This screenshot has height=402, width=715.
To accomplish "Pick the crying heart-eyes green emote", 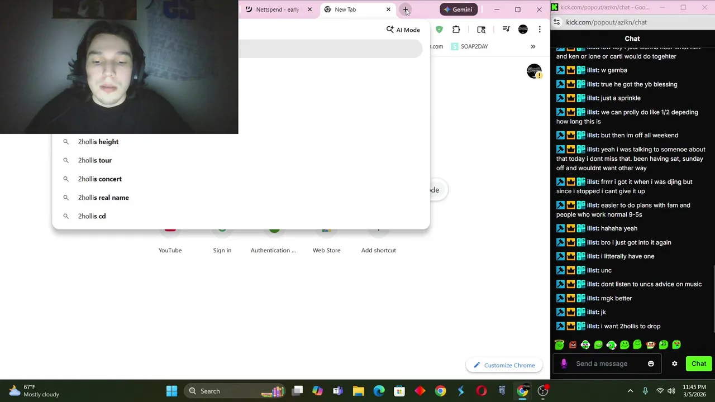I will pos(676,344).
